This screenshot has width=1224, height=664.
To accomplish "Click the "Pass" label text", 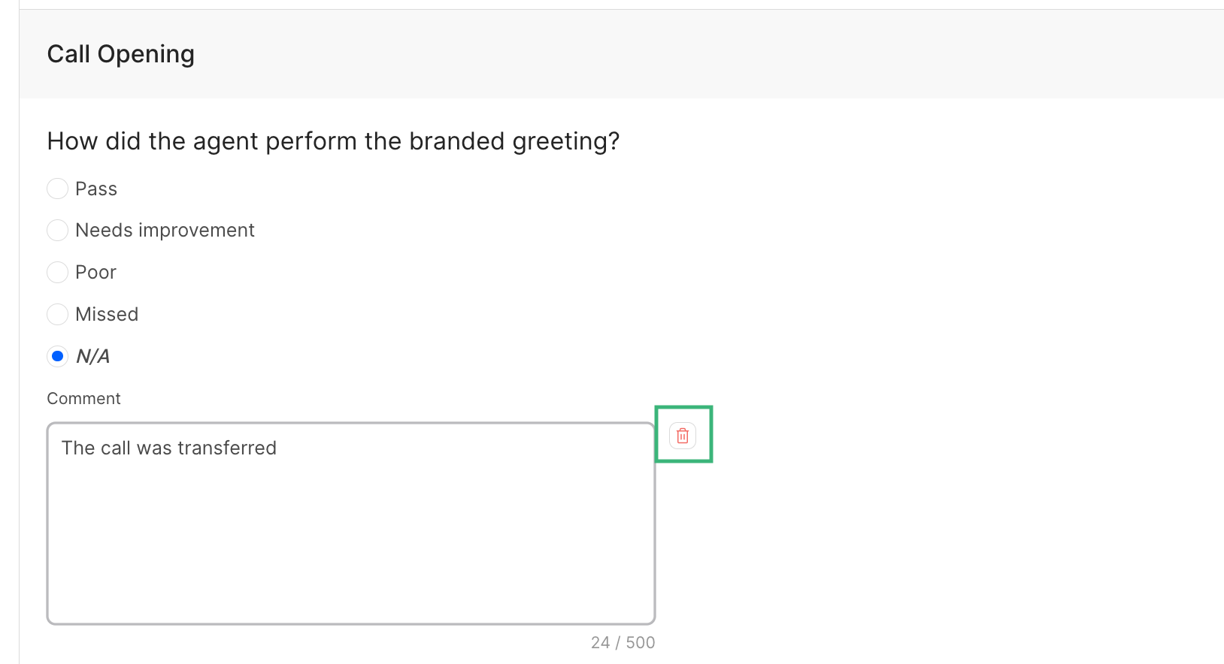I will pyautogui.click(x=96, y=189).
